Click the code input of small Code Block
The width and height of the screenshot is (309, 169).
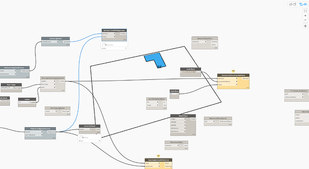(x=174, y=94)
